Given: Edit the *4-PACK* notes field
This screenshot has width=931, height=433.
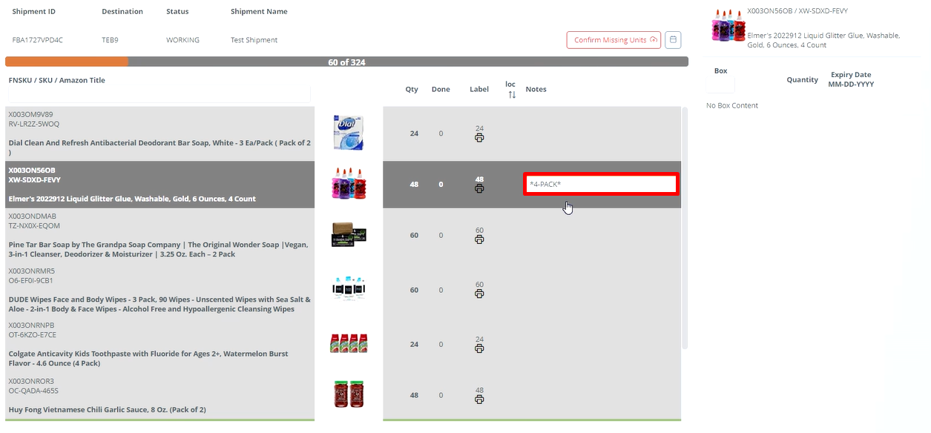Looking at the screenshot, I should click(x=599, y=184).
